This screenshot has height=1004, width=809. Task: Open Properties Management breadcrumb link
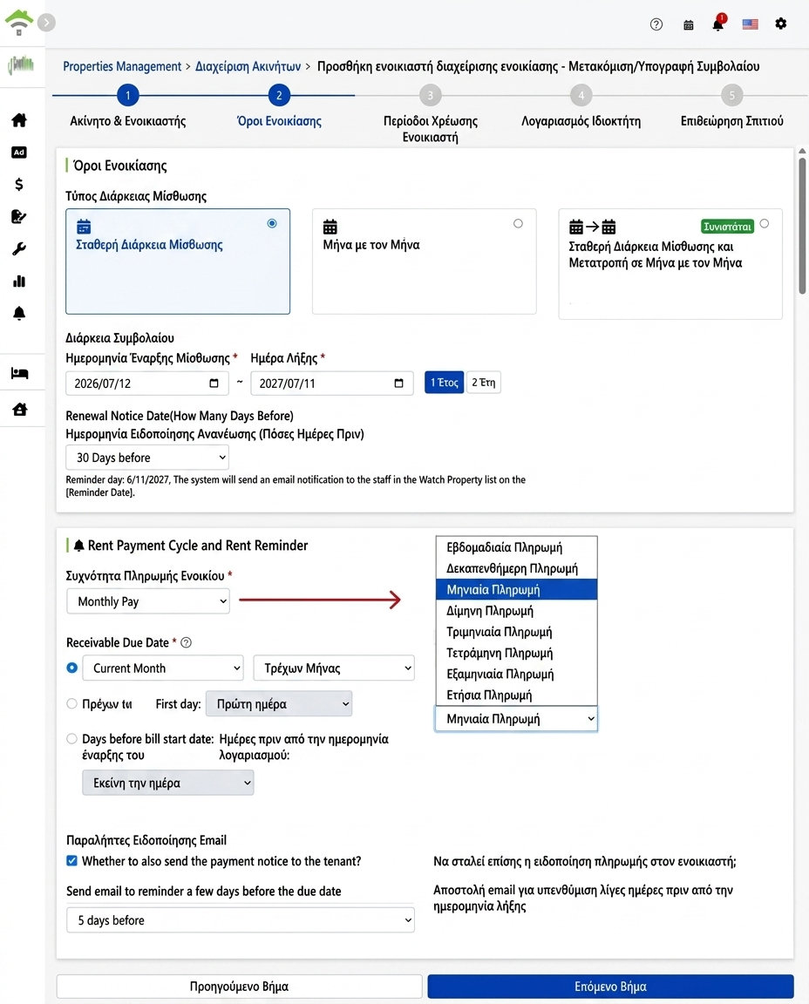coord(122,66)
